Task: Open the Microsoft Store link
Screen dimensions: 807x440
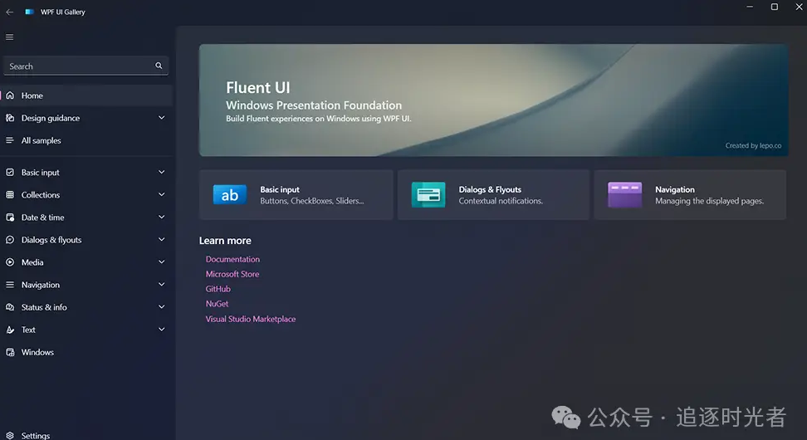Action: coord(232,274)
